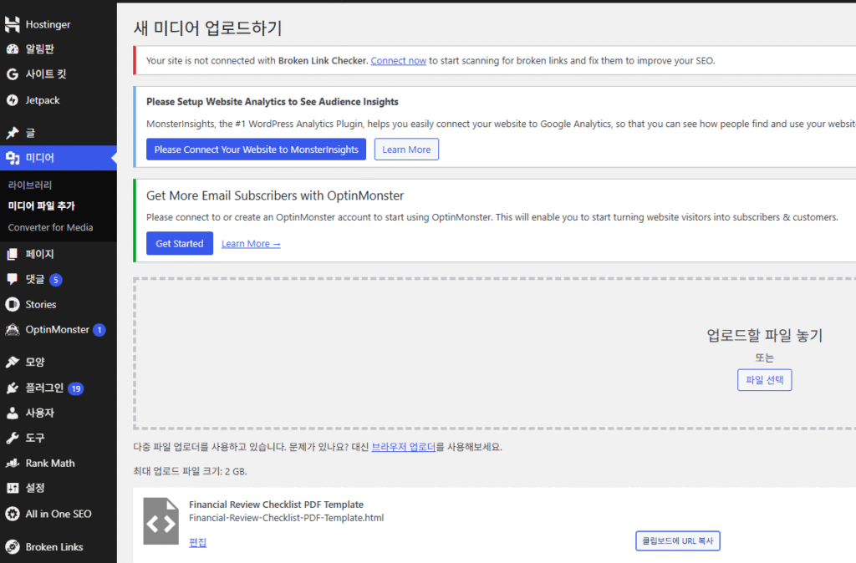The width and height of the screenshot is (856, 563).
Task: Open Jetpack menu label
Action: (43, 100)
